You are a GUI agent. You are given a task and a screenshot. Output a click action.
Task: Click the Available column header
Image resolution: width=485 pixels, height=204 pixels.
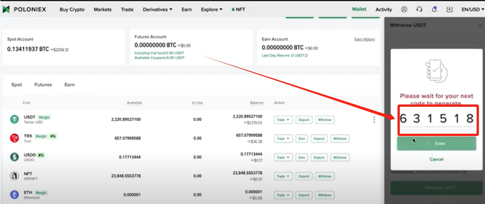coord(134,103)
